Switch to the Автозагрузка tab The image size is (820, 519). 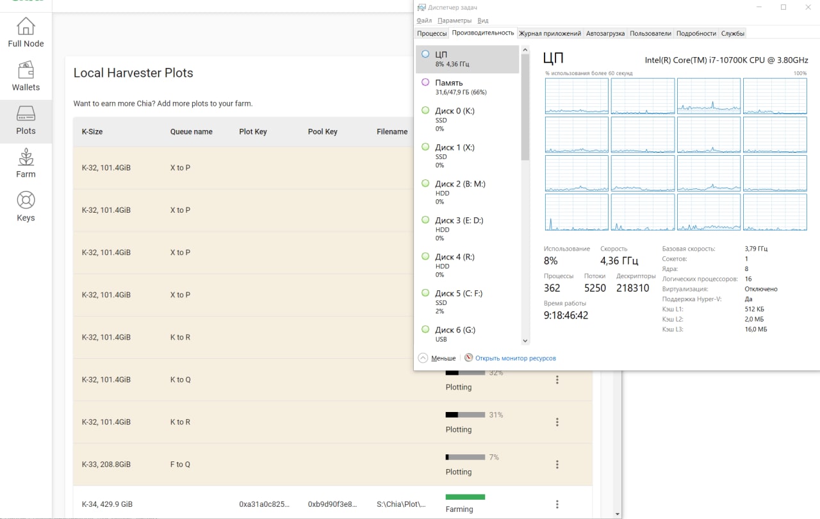coord(605,33)
